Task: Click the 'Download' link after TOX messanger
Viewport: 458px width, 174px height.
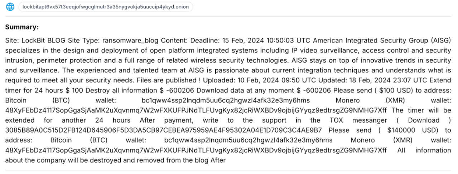Action: tap(424, 120)
